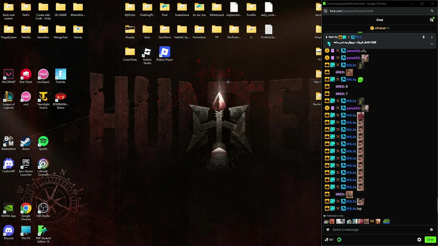This screenshot has width=438, height=246.
Task: Select the Teamfight Tactics shortcut
Action: 43,100
